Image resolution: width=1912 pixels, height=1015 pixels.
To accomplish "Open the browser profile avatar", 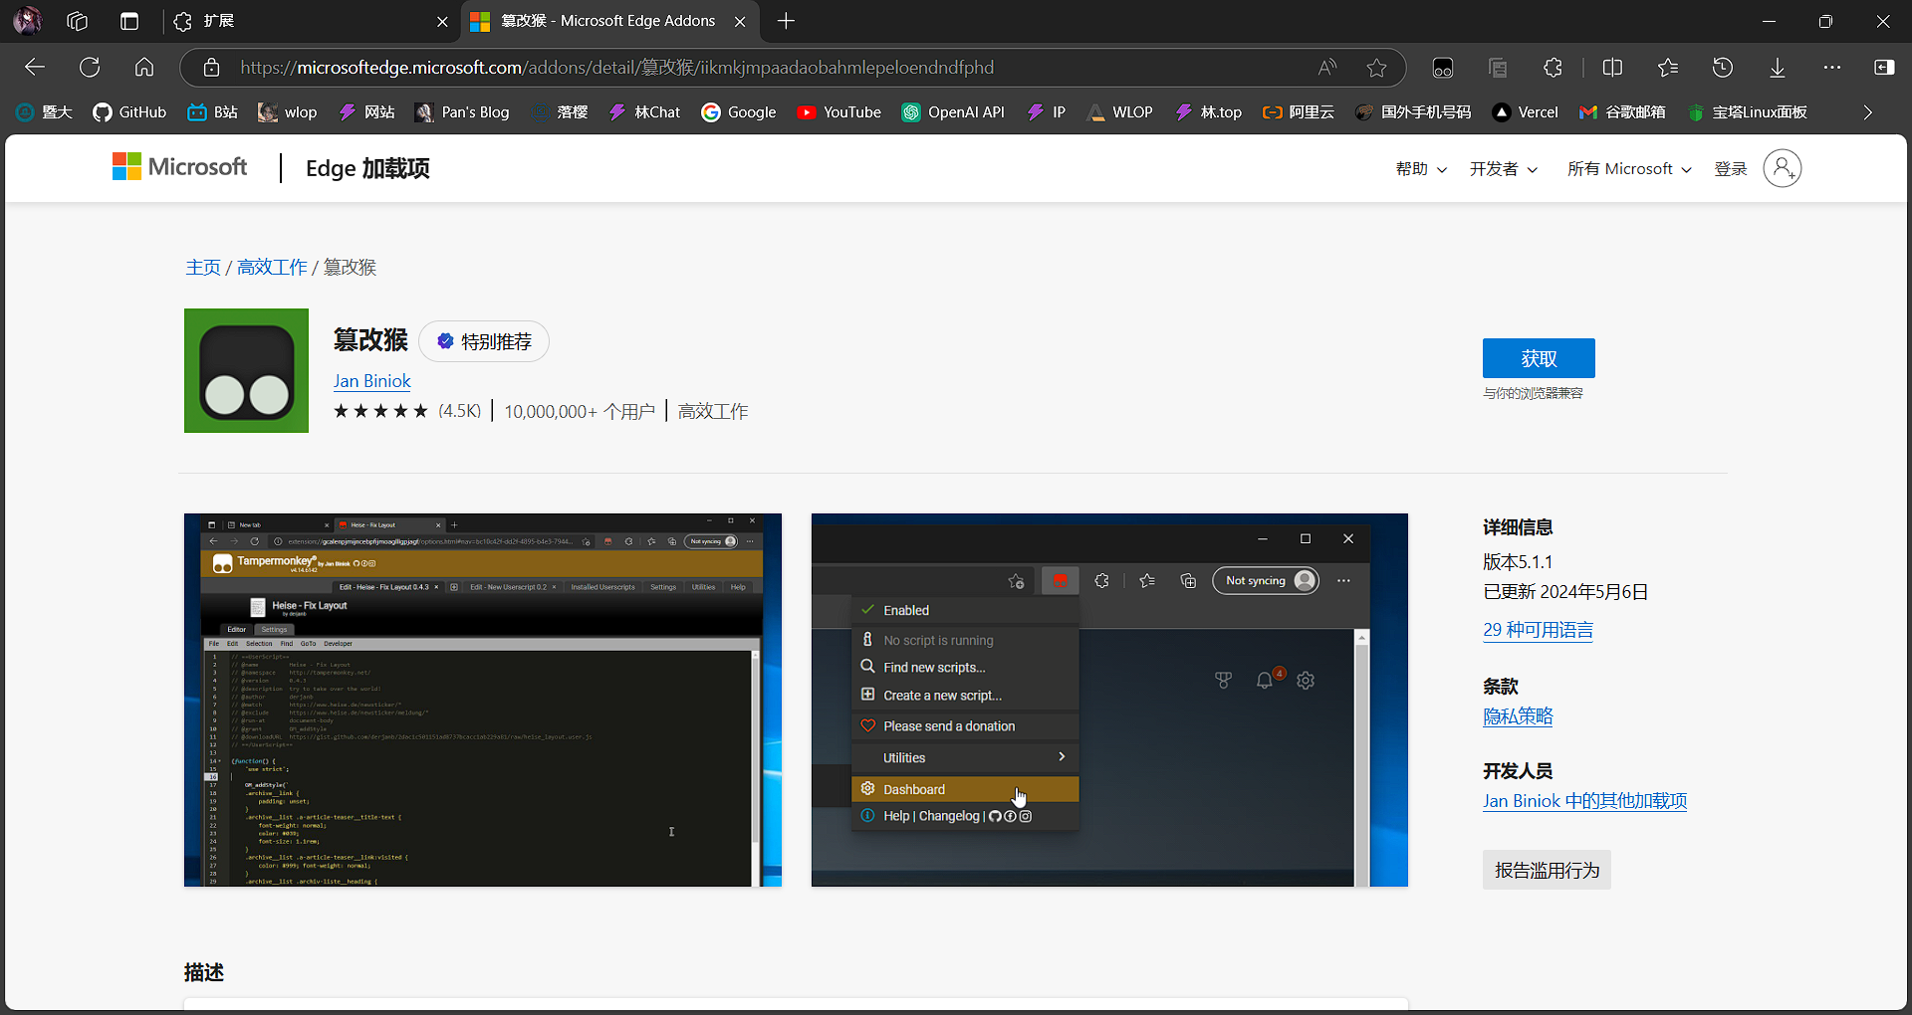I will [27, 21].
